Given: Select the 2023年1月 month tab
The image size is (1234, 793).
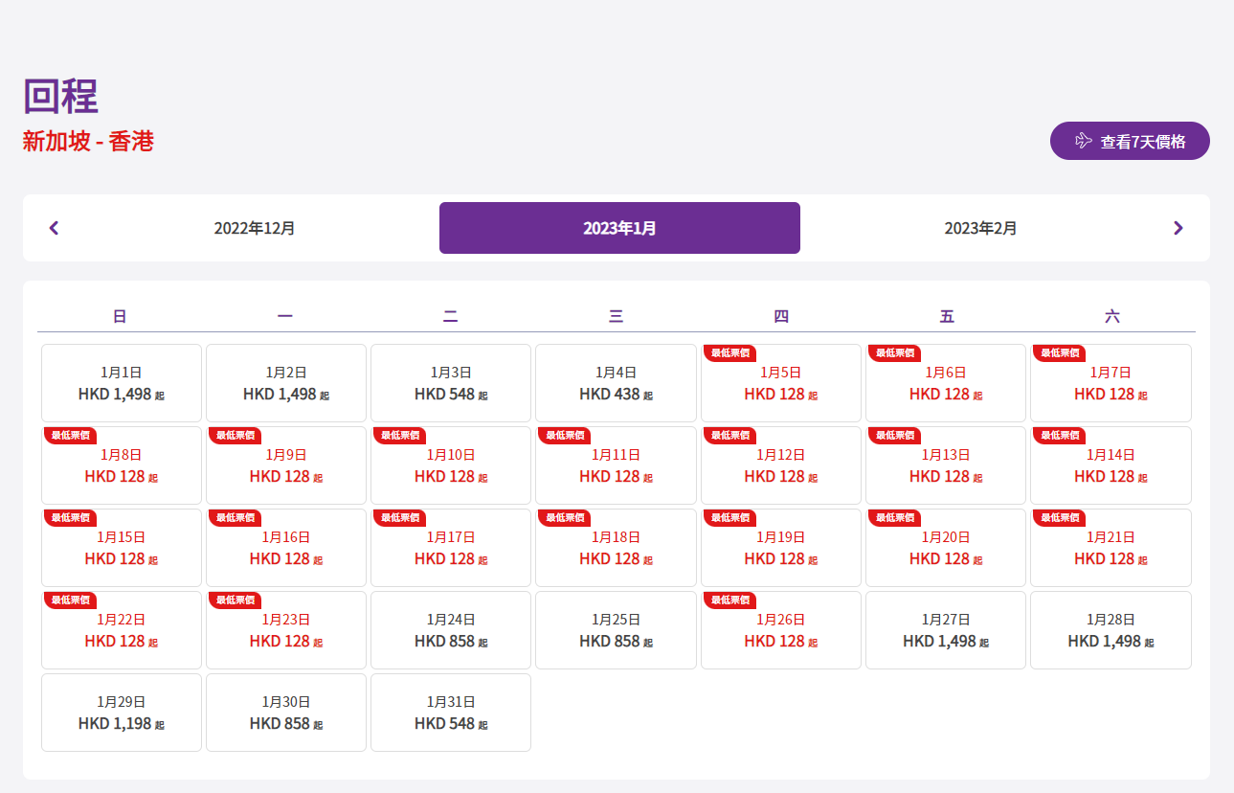Looking at the screenshot, I should [x=619, y=228].
